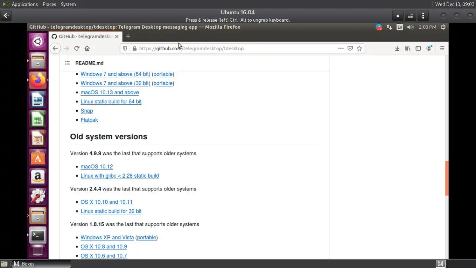Select Boxes in bottom taskbar
Viewport: 476px width, 268px height.
point(42,264)
